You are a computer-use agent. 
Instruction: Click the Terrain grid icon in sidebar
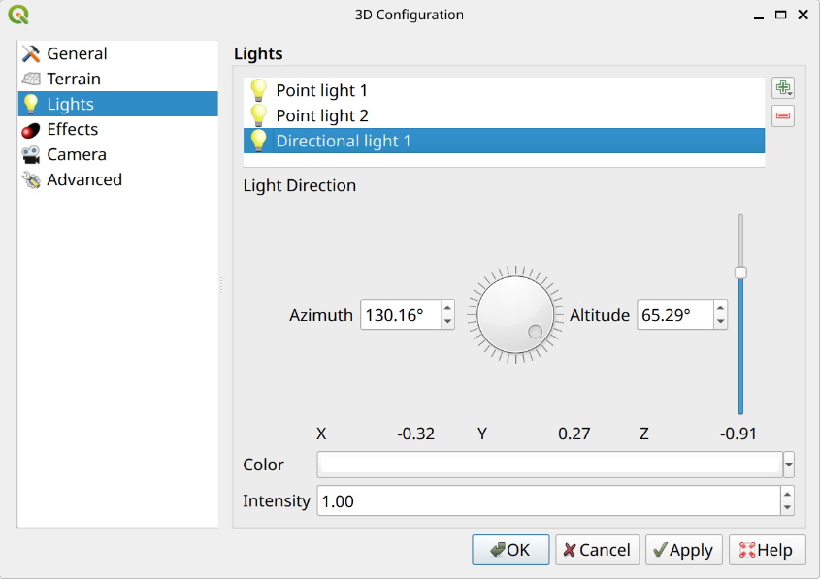pos(31,79)
